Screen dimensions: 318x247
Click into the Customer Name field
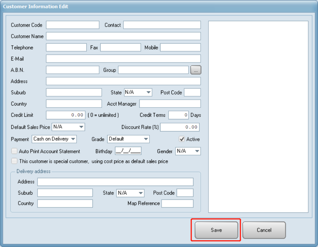123,36
